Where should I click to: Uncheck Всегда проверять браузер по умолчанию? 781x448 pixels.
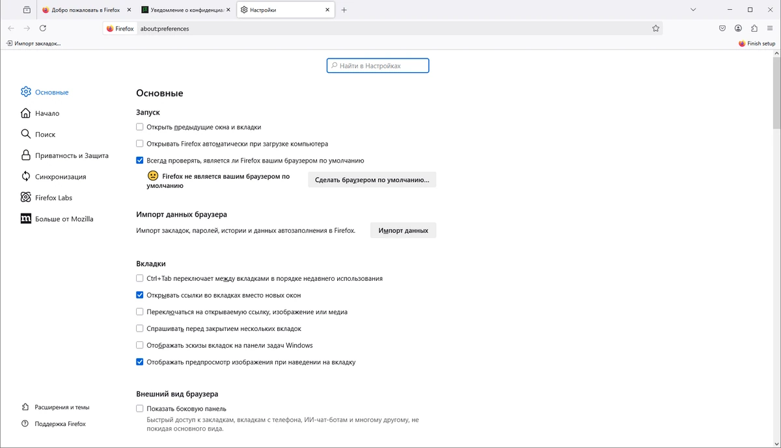(140, 161)
